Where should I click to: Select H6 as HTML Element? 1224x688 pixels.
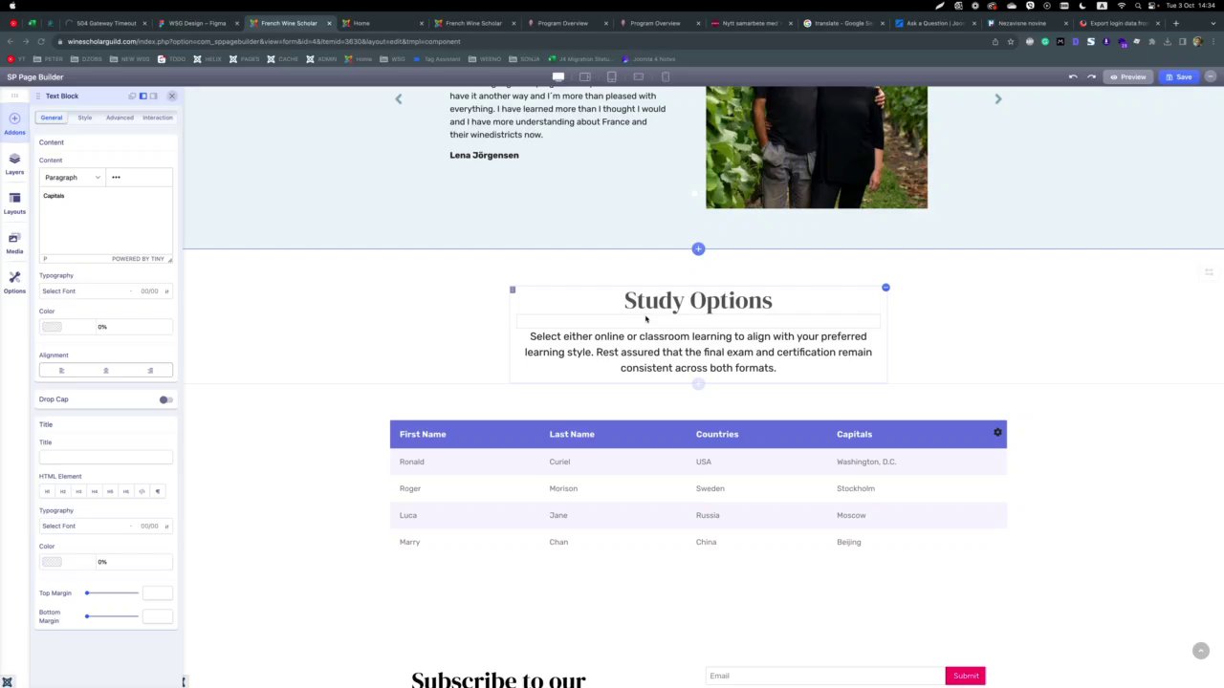(x=126, y=491)
